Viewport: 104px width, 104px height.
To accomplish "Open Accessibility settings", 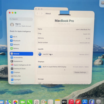I will (17, 57).
